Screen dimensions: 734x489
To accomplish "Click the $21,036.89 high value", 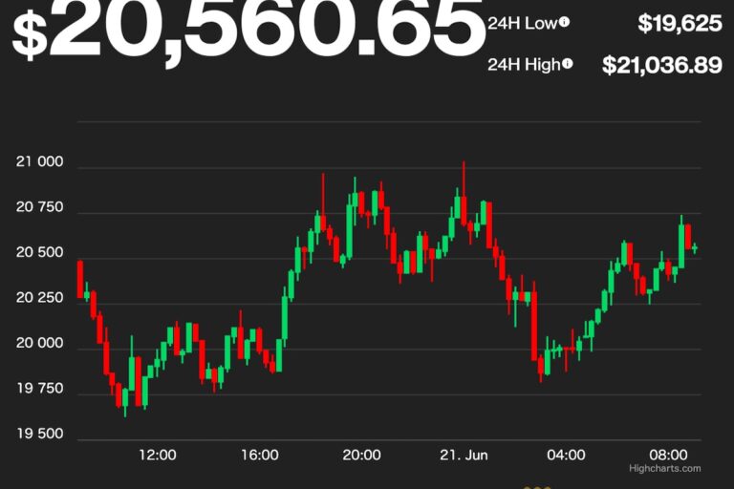I will click(x=662, y=65).
